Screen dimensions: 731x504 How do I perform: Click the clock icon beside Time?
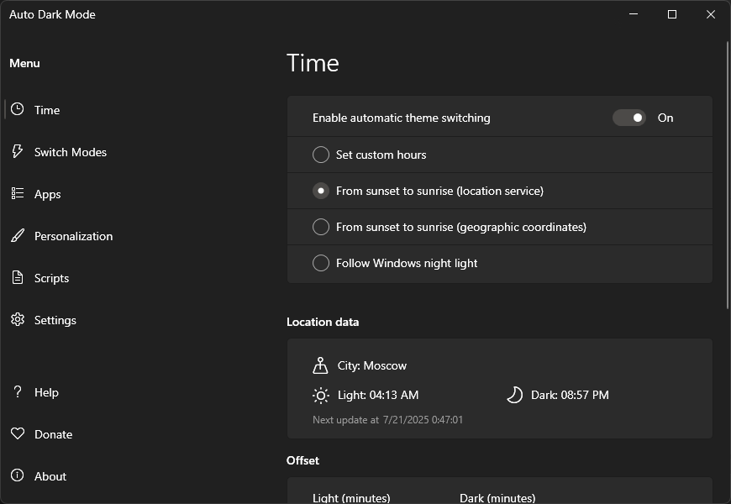point(17,110)
